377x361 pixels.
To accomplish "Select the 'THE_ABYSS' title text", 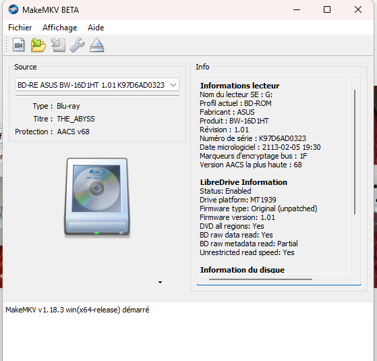I will click(x=76, y=119).
